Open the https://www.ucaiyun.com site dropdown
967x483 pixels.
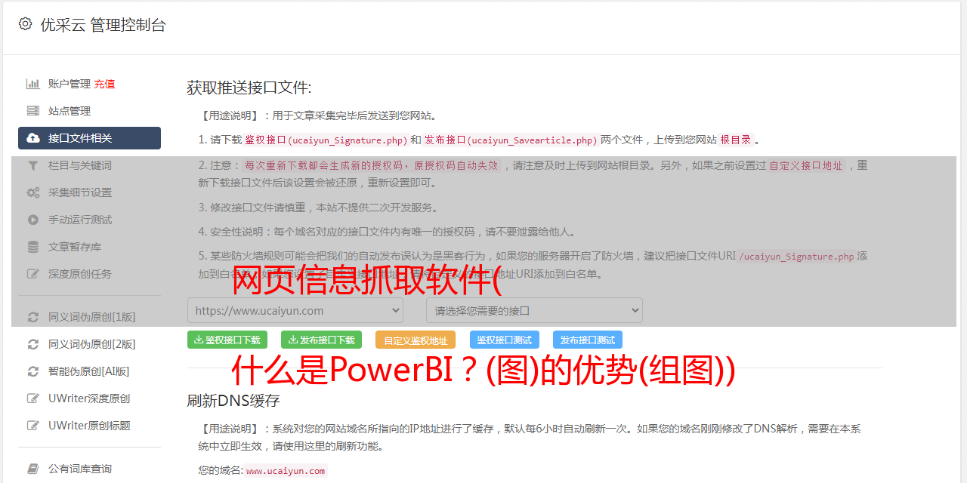click(x=295, y=310)
